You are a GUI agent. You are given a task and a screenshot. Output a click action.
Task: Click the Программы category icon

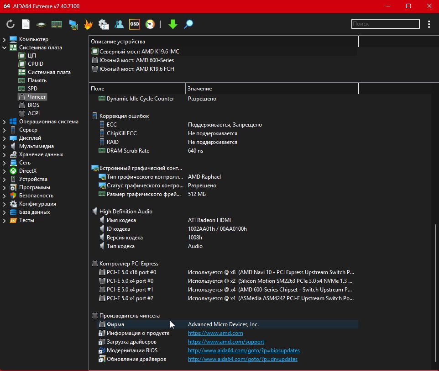[x=13, y=187]
